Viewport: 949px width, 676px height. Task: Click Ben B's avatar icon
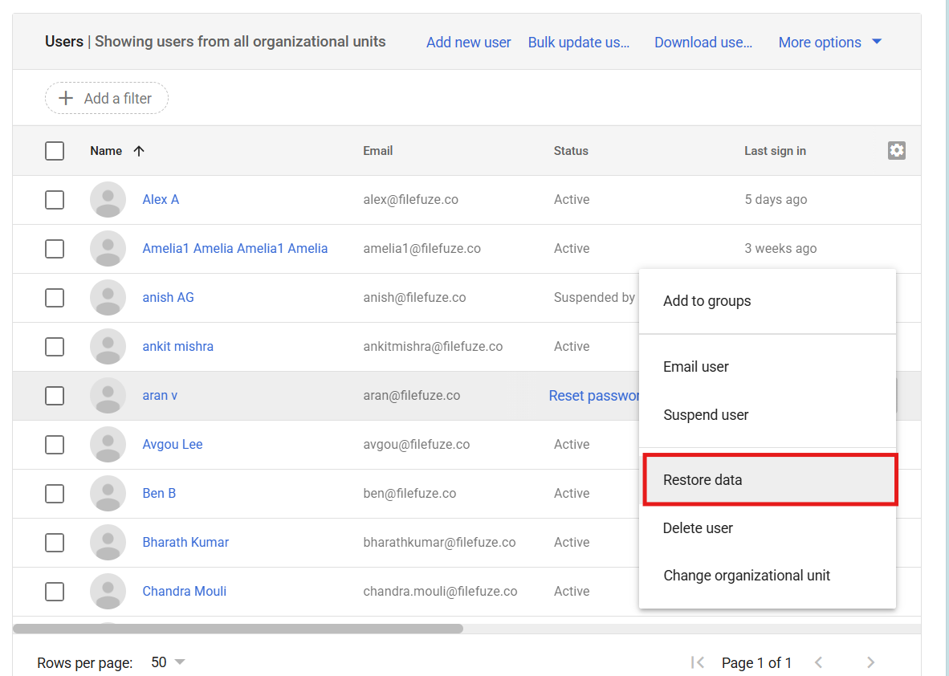pyautogui.click(x=108, y=493)
